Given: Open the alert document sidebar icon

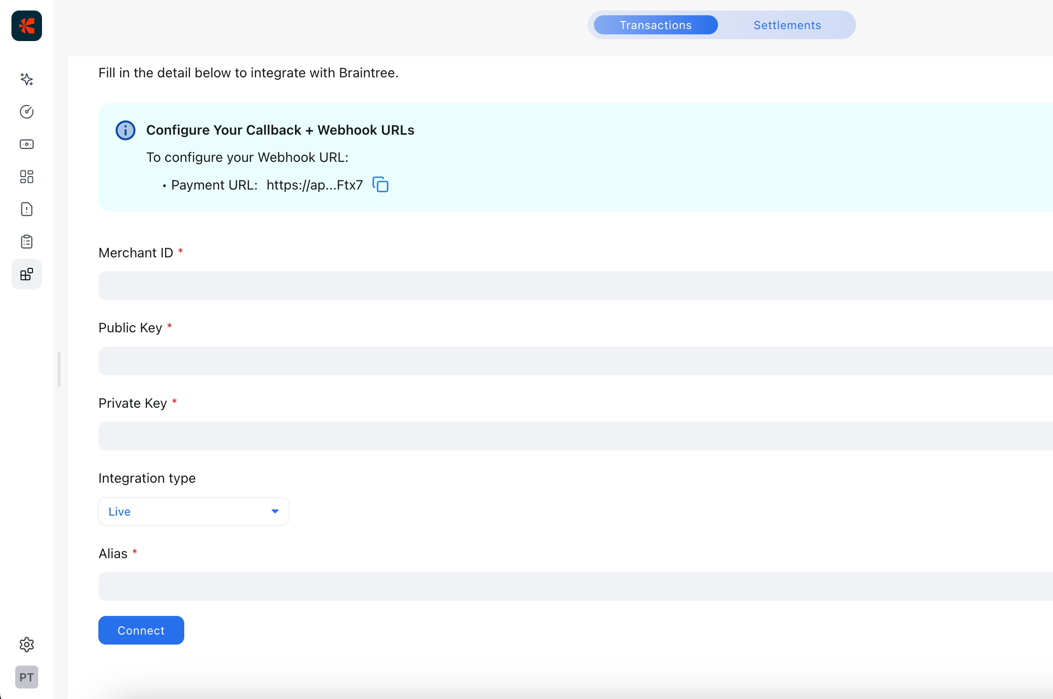Looking at the screenshot, I should click(27, 209).
